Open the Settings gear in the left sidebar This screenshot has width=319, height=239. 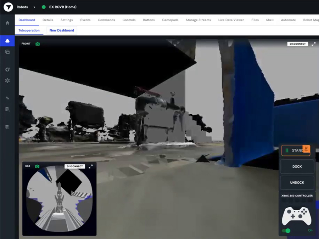(7, 81)
